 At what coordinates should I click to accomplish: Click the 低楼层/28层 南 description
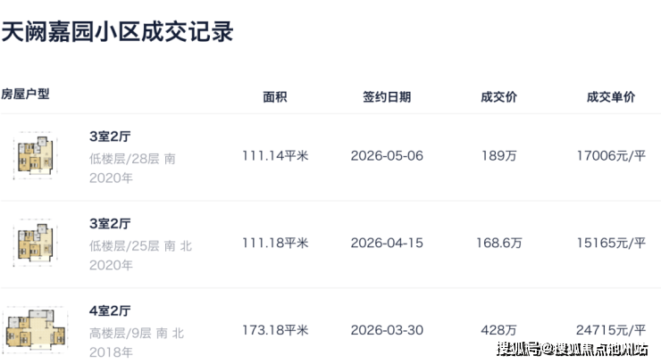(x=132, y=159)
